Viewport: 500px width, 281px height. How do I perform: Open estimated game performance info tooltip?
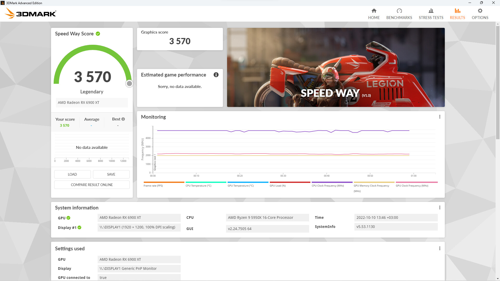pos(216,74)
